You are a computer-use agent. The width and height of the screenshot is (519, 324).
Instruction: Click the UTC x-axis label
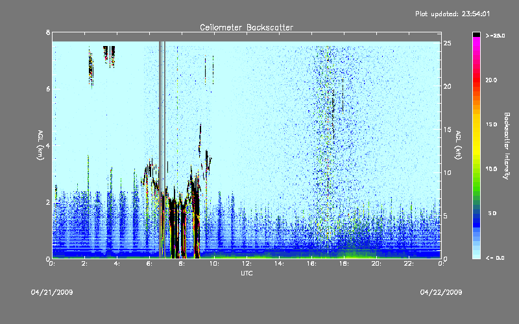pos(247,273)
